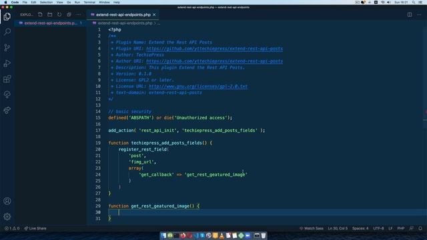Viewport: 427px width, 240px height.
Task: Refresh the Explorer file list
Action: pyautogui.click(x=59, y=15)
